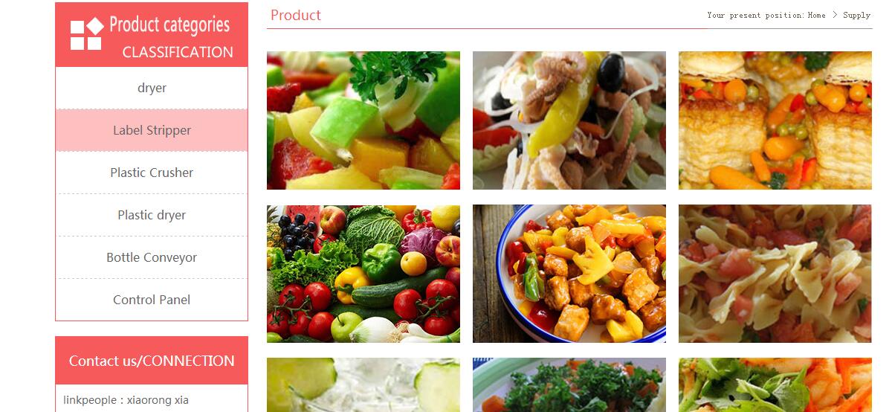This screenshot has height=412, width=892.
Task: Click the Supply breadcrumb link
Action: click(856, 15)
